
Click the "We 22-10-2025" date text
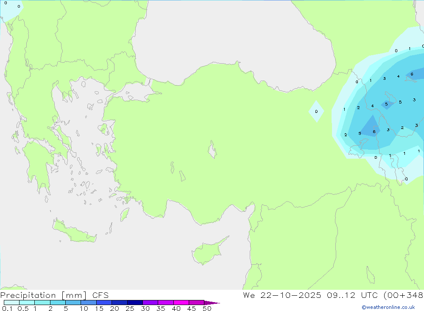(282, 295)
